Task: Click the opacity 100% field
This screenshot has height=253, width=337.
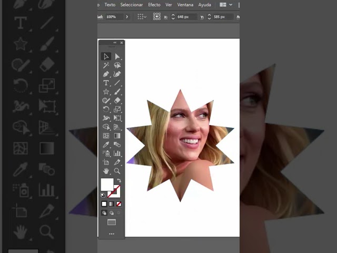Action: click(114, 16)
